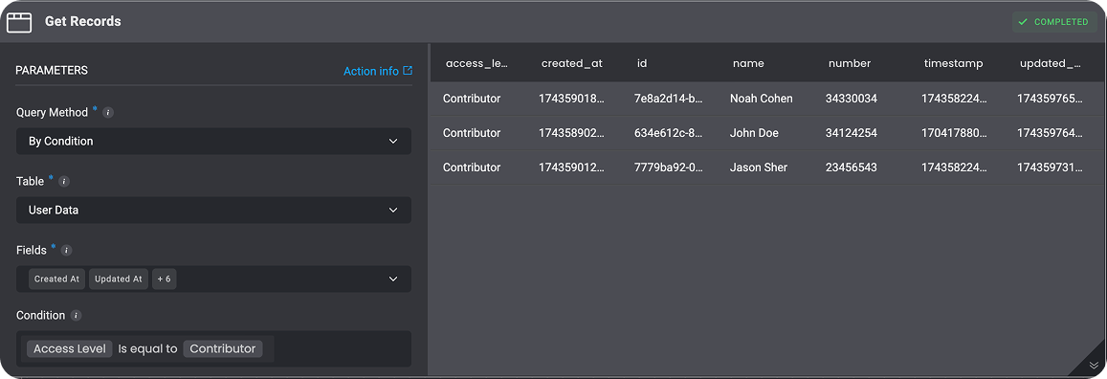Expand the Fields multi-select dropdown
The height and width of the screenshot is (379, 1107).
pyautogui.click(x=213, y=279)
